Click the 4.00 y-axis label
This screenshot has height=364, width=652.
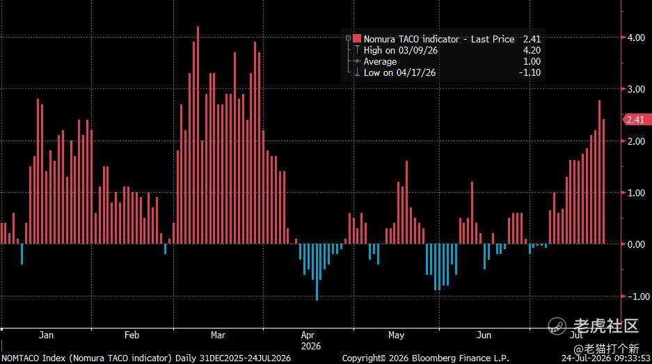[x=636, y=38]
